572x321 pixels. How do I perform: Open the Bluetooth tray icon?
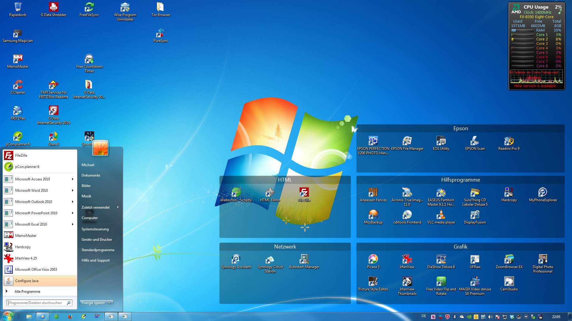pyautogui.click(x=454, y=317)
